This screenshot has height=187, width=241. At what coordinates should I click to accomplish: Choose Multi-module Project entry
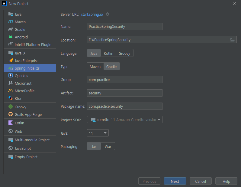[x=30, y=140]
